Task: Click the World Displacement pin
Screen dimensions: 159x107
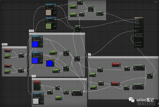Action: 135,35
